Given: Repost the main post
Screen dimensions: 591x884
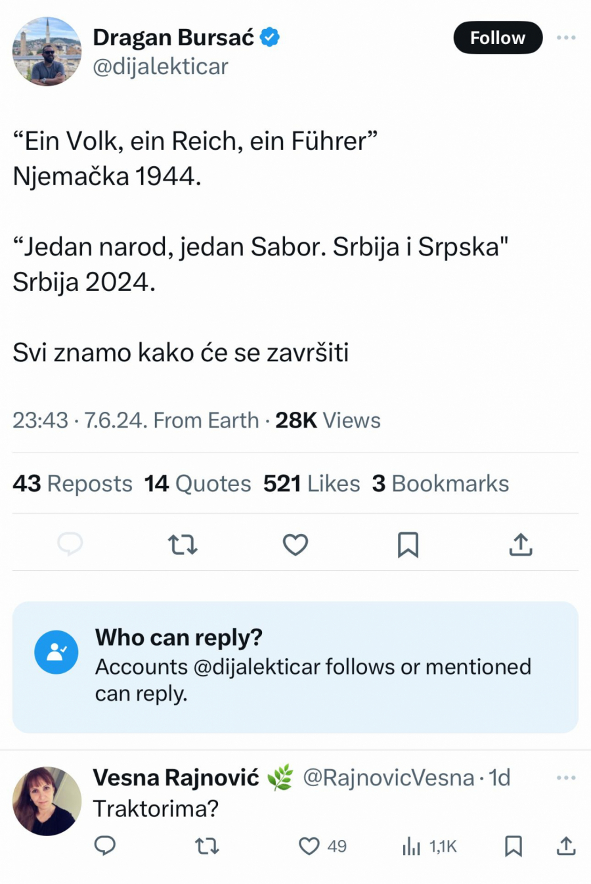Looking at the screenshot, I should point(183,544).
